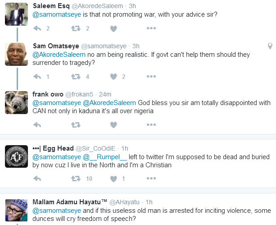Open frank owo's koala avatar
This screenshot has width=276, height=225.
click(x=16, y=102)
